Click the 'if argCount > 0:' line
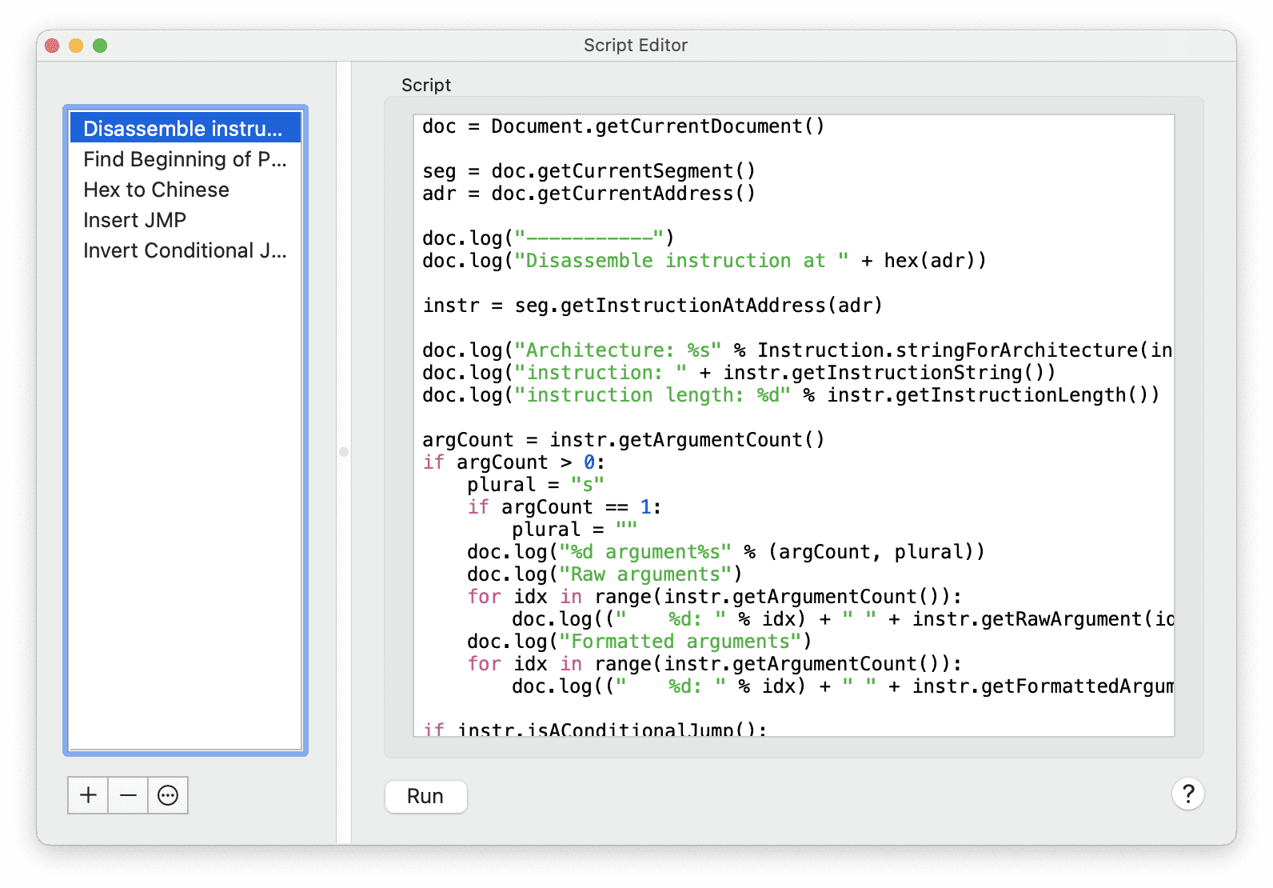The image size is (1273, 888). (x=514, y=462)
